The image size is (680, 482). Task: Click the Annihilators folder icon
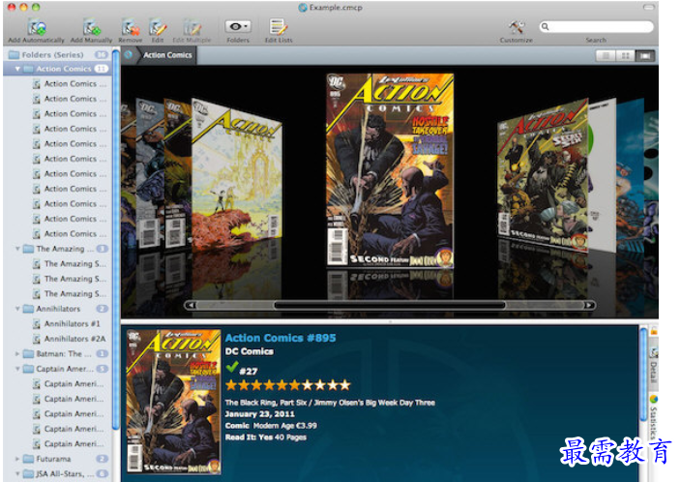click(x=29, y=309)
